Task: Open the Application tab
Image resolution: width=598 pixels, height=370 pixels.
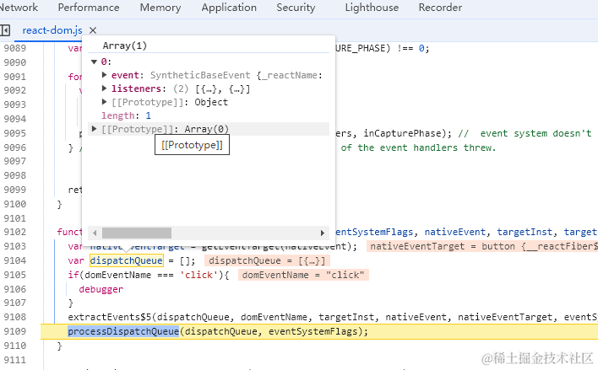Action: click(x=229, y=8)
